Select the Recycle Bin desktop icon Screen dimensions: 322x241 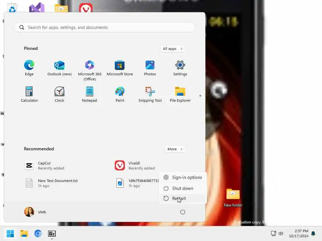tap(12, 8)
